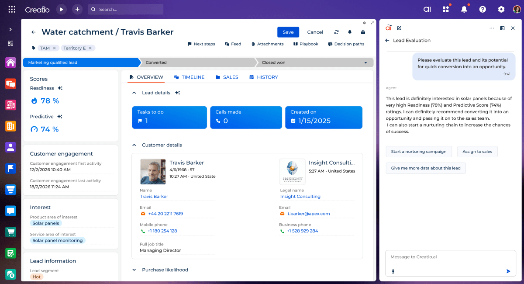Open the app launcher grid icon
The image size is (524, 284).
[12, 9]
